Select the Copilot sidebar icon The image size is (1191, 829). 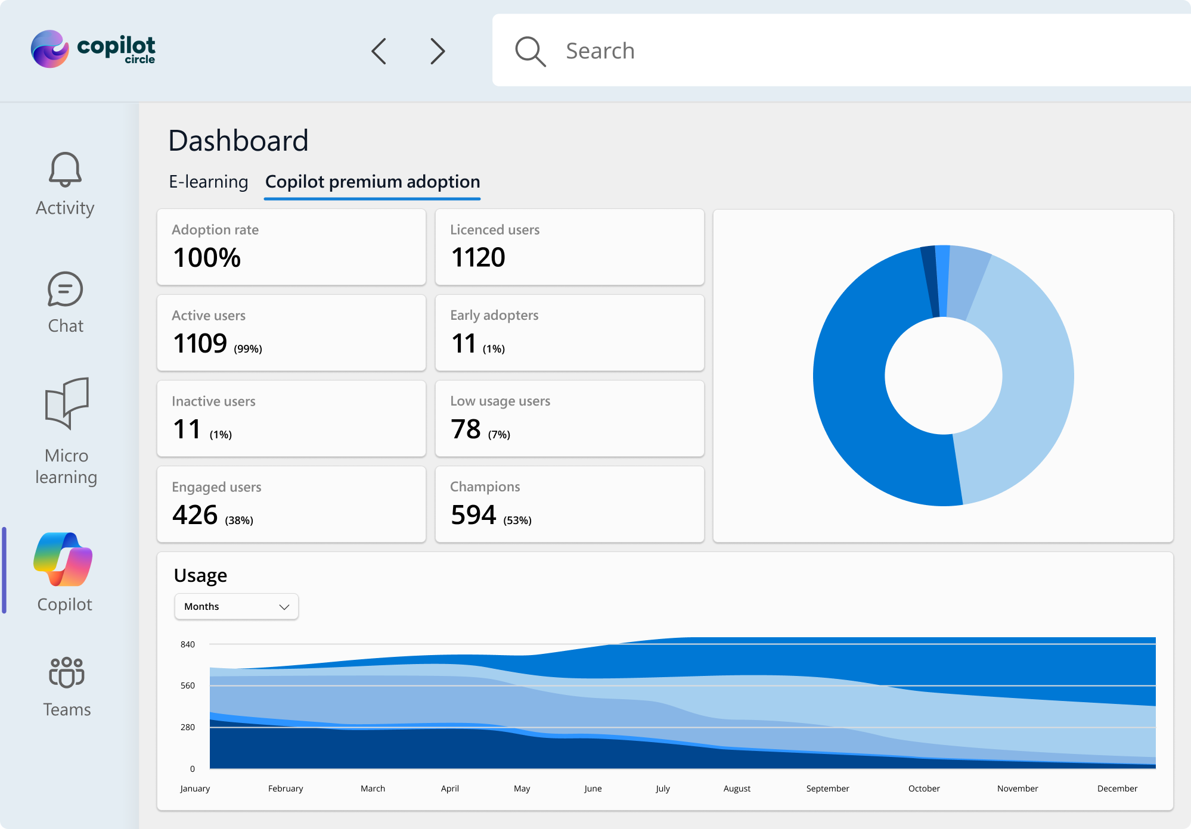(x=63, y=560)
